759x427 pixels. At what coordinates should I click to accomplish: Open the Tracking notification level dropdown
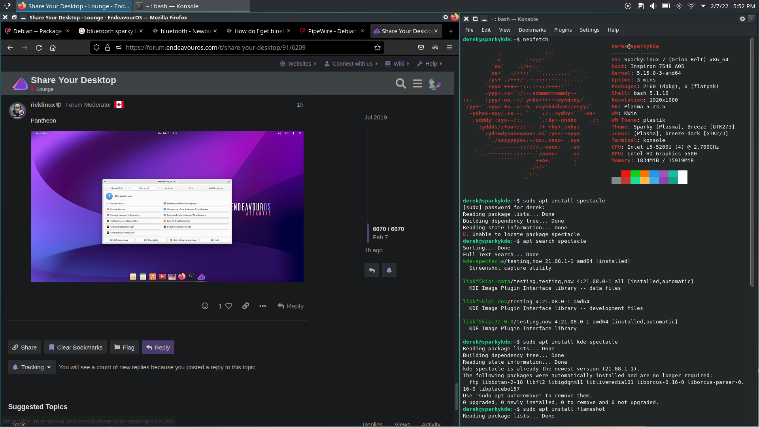[x=32, y=367]
